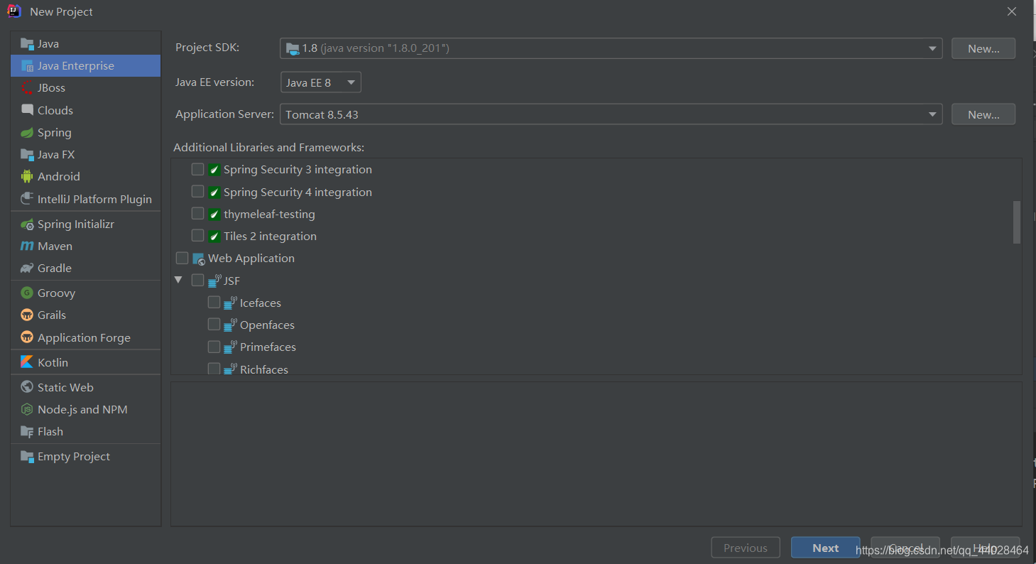Screen dimensions: 1036x564
Task: Click the Maven icon in sidebar
Action: pos(27,246)
